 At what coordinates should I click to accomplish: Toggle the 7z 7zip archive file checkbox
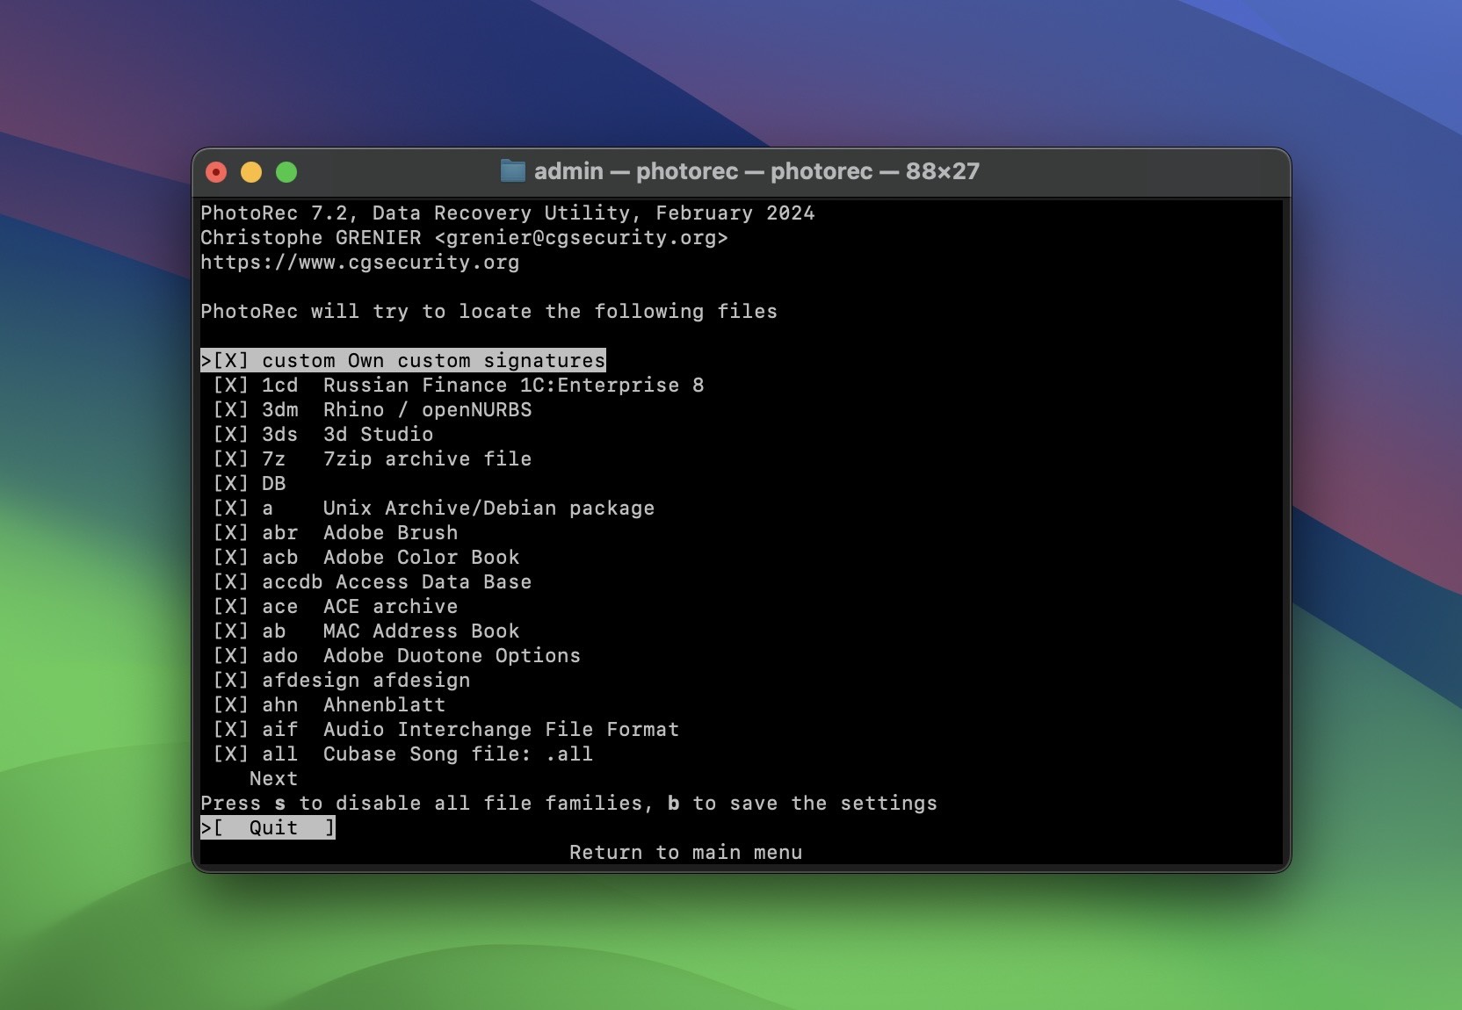231,459
